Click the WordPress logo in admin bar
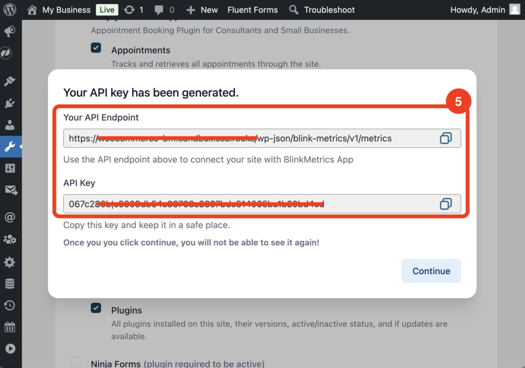 [10, 10]
